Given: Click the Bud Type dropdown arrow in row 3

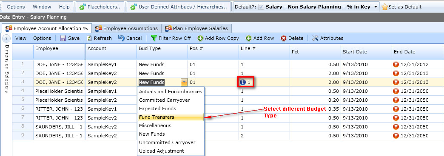Looking at the screenshot, I should [x=184, y=82].
